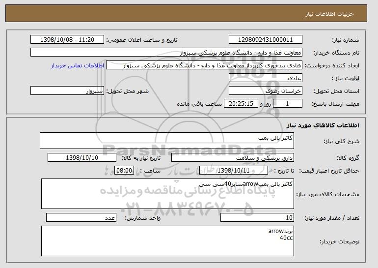Click the واحد شمارش field showing عدد
Viewport: 378px width, 268px height.
click(x=81, y=217)
